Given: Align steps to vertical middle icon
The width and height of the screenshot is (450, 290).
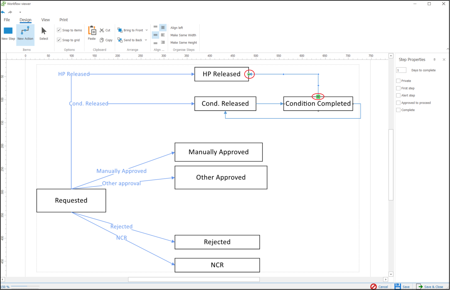Looking at the screenshot, I should point(156,35).
